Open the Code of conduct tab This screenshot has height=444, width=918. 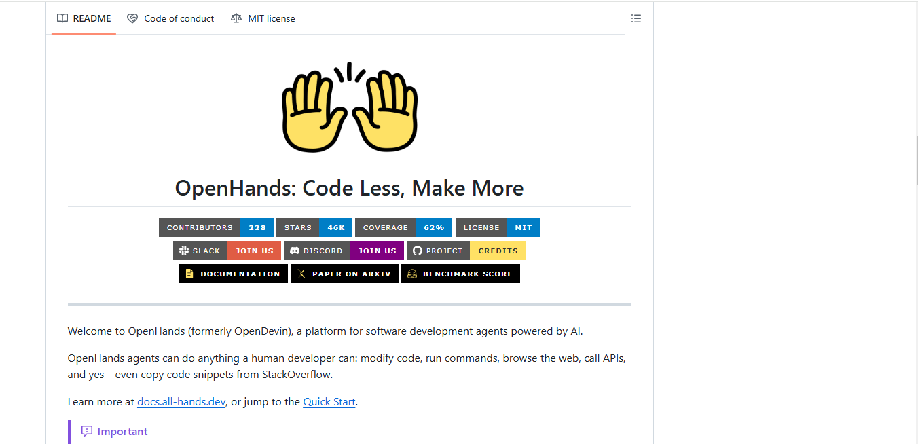tap(170, 18)
